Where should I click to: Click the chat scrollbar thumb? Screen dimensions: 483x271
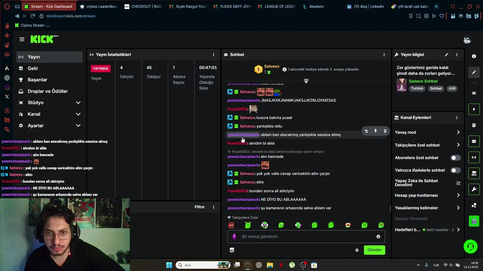pos(390,209)
